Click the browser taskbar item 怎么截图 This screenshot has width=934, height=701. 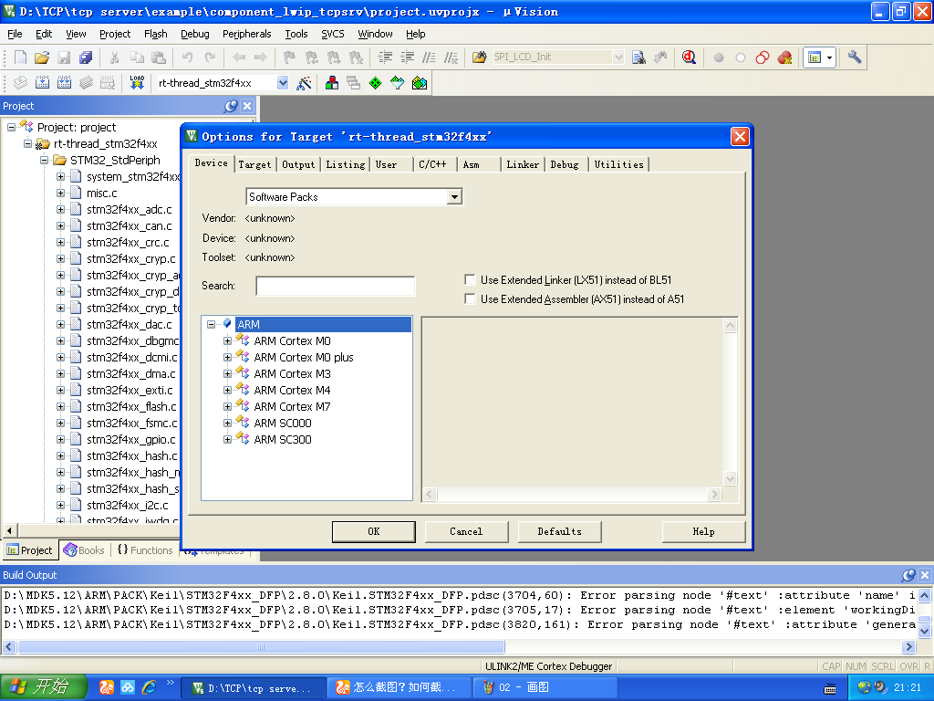(400, 687)
